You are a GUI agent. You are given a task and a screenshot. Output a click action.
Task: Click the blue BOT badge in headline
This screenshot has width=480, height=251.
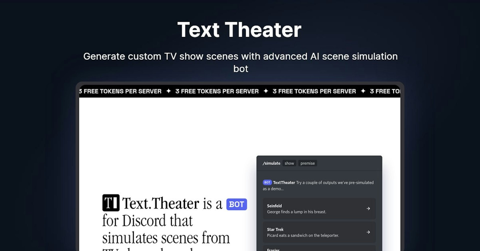236,204
